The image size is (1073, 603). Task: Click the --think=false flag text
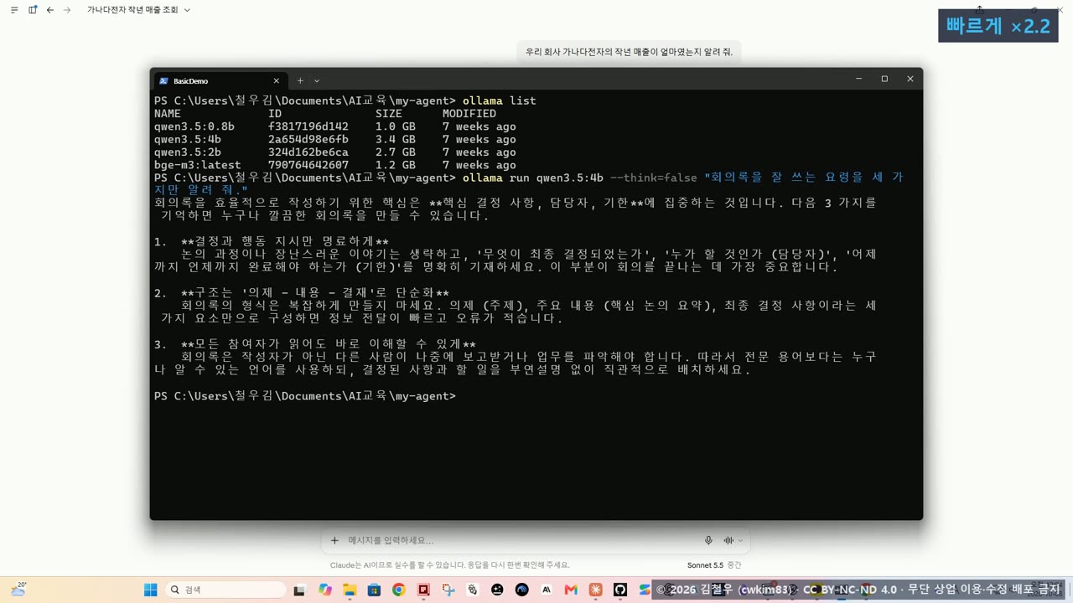coord(654,178)
